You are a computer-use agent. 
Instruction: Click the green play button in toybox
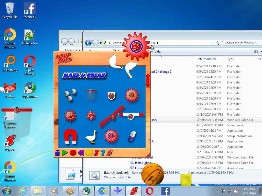65,153
